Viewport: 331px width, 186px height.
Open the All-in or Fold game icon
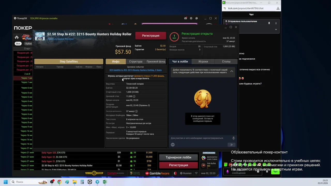[27, 37]
